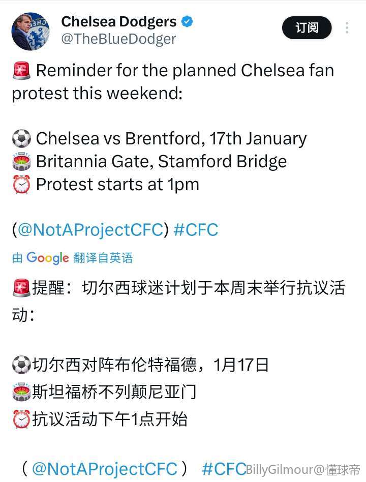This screenshot has height=482, width=366.
Task: Open the Chelsea Dodgers profile avatar
Action: pos(30,32)
